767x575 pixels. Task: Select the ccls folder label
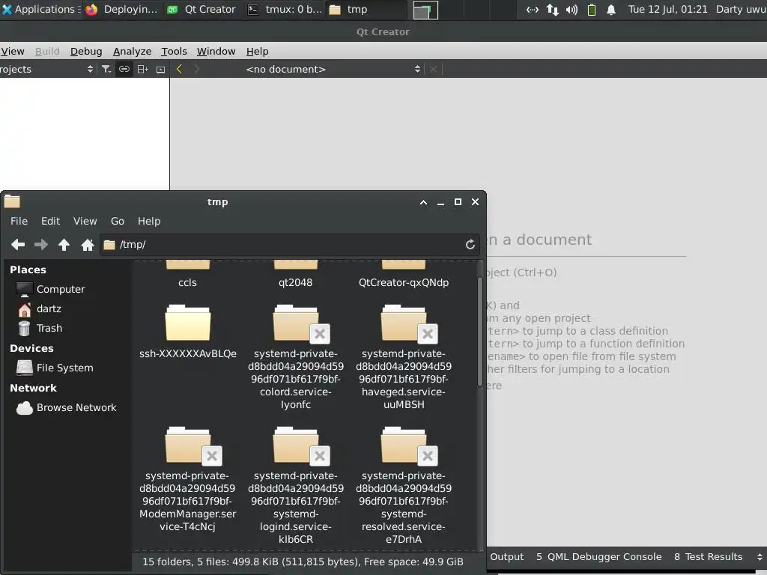[188, 282]
